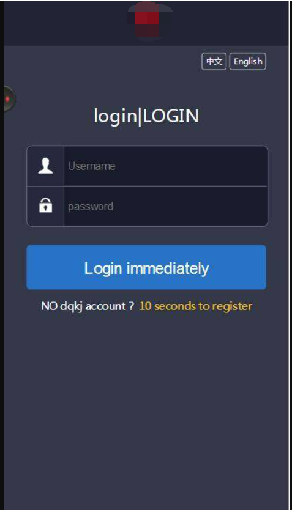Click the padlock icon beside password
This screenshot has width=292, height=510.
point(45,205)
